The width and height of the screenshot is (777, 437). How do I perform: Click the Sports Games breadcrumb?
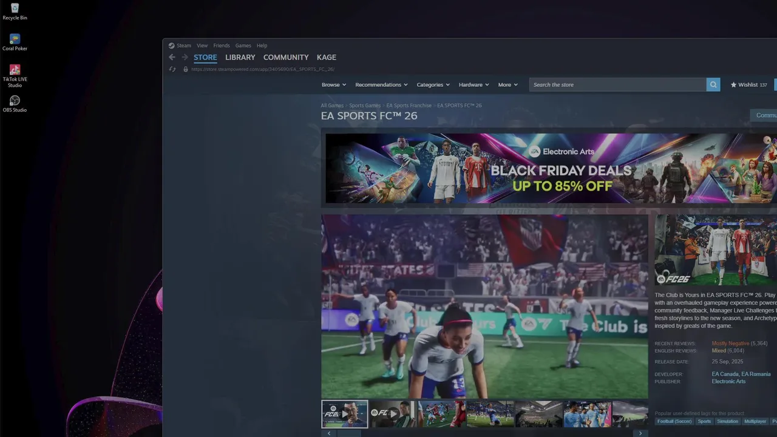coord(365,106)
